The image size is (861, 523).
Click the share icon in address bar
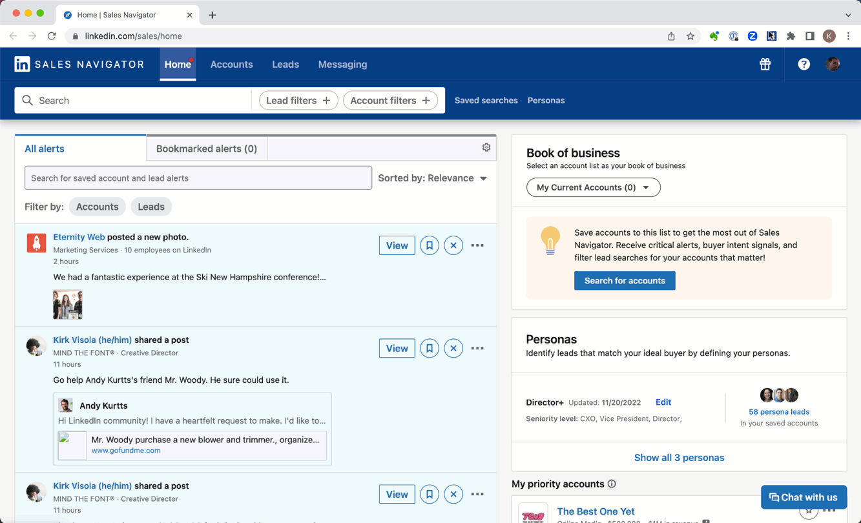[671, 36]
